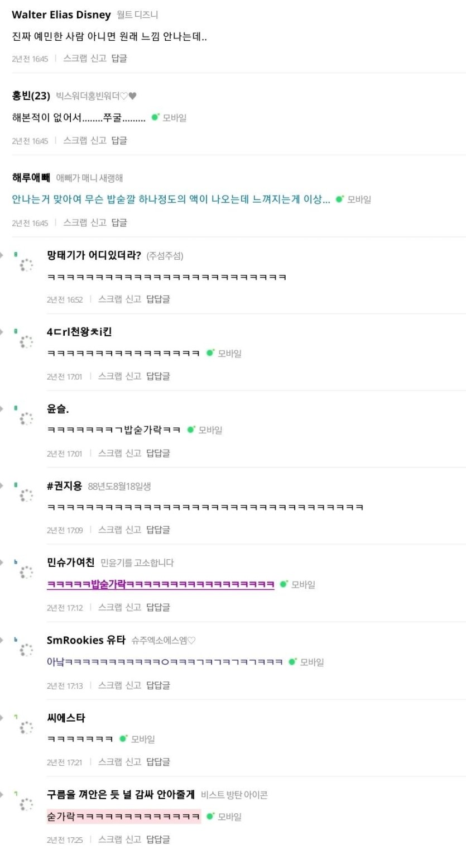The height and width of the screenshot is (849, 466).
Task: Click 답답글 under 윤슬.'s reply
Action: [x=158, y=453]
